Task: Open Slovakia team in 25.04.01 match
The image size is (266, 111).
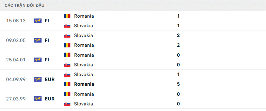Action: 83,65
